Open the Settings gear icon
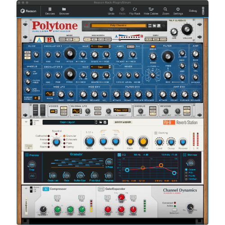 coord(178,9)
